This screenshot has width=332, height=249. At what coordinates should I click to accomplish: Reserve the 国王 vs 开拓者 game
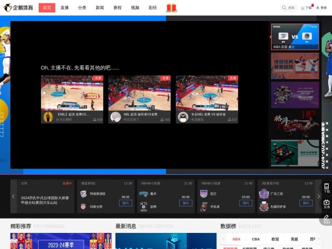pos(246,203)
